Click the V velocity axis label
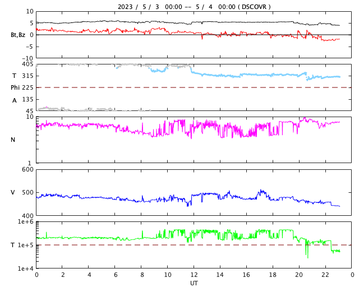This screenshot has width=359, height=287. (13, 192)
